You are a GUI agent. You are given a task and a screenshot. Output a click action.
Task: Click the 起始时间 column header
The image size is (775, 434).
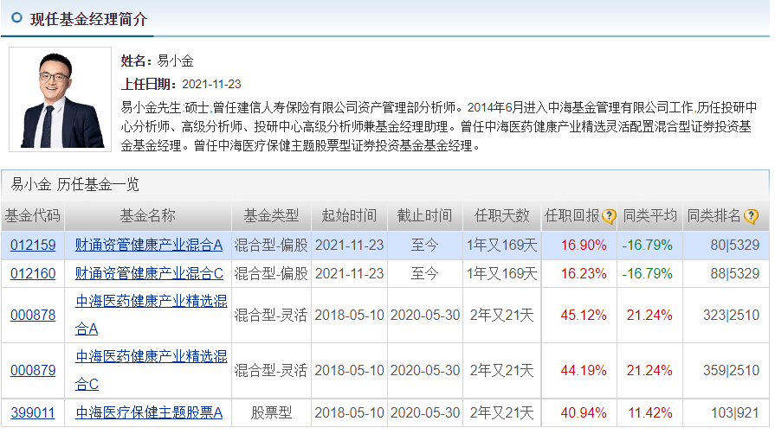pyautogui.click(x=349, y=216)
